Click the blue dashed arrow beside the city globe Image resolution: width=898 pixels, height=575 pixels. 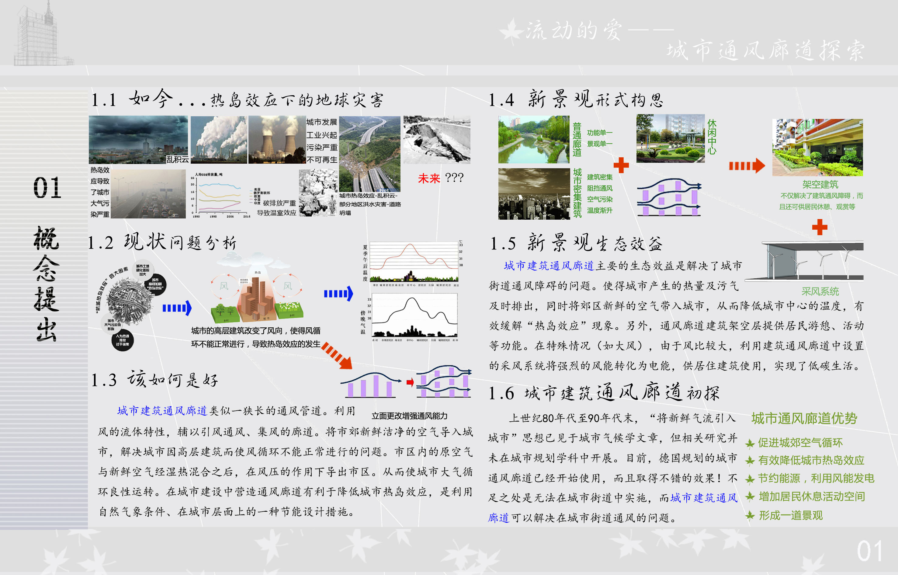tap(177, 308)
